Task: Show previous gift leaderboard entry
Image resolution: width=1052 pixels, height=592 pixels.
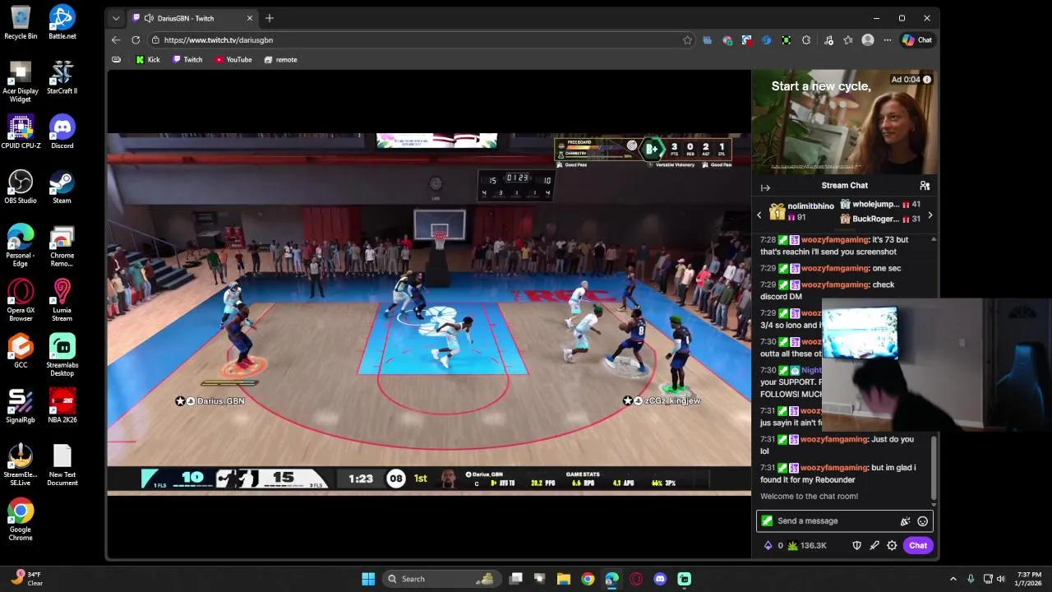Action: [x=759, y=215]
